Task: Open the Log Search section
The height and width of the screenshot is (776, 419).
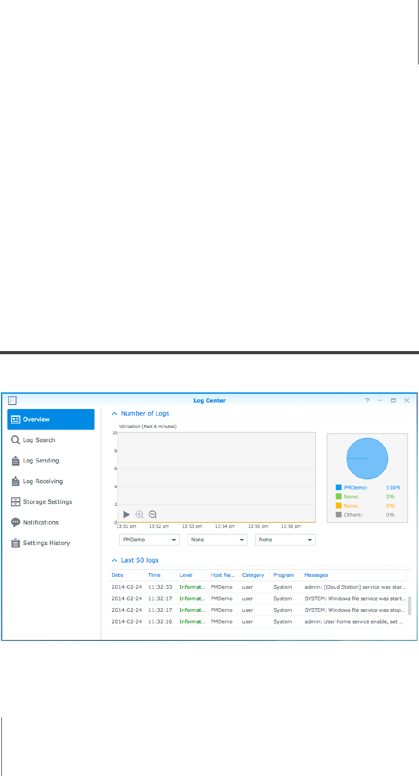Action: tap(51, 440)
